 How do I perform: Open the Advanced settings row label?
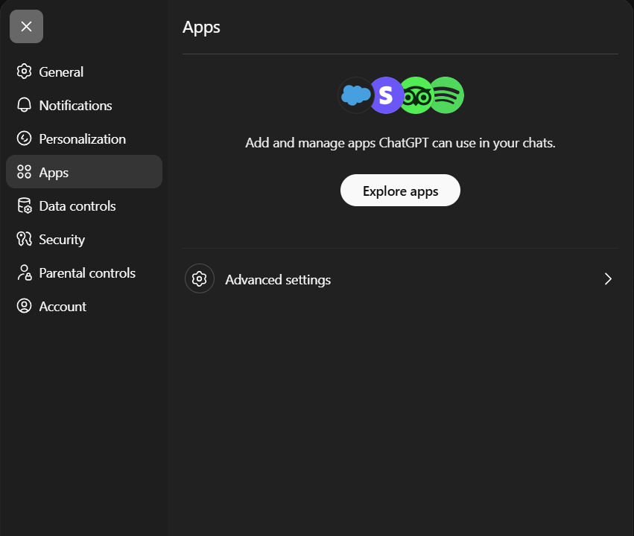[278, 280]
